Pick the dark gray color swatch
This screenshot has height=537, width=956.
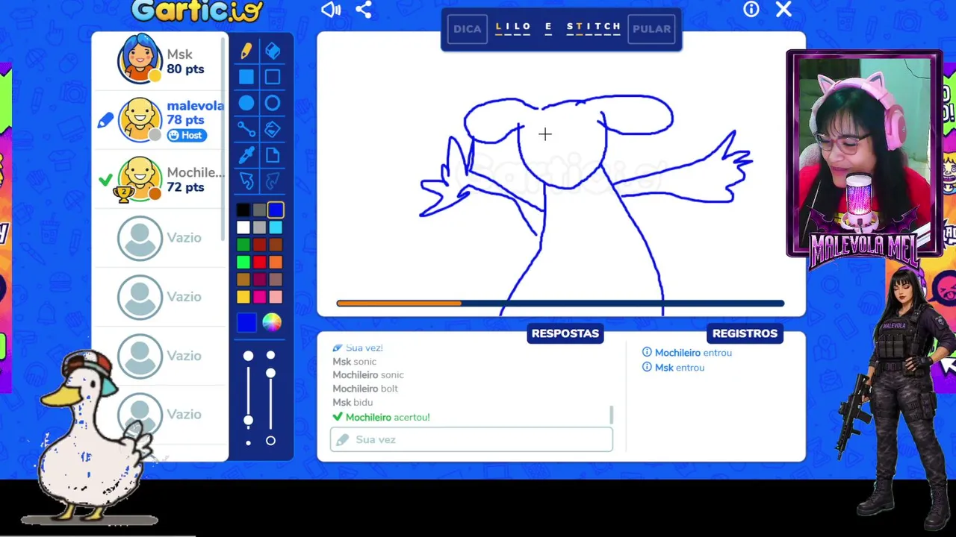click(259, 211)
